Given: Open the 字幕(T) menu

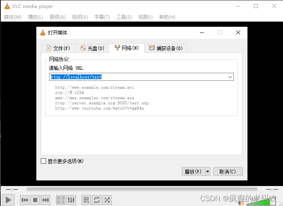Looking at the screenshot, I should pos(102,17).
